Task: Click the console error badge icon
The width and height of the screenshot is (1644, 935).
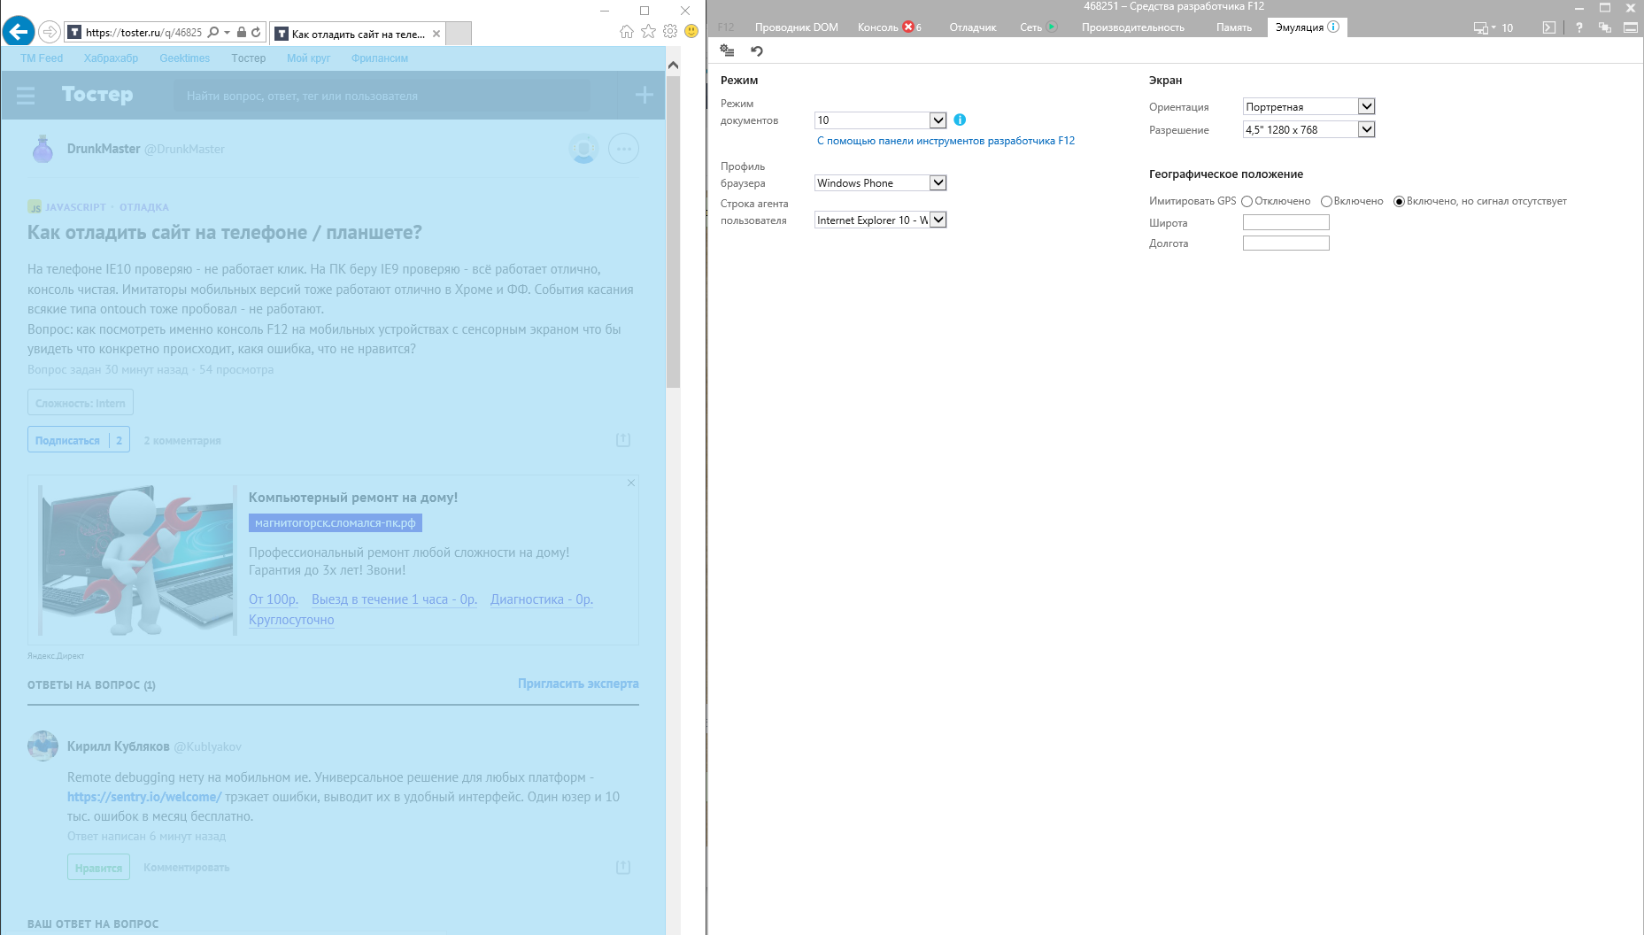Action: [907, 27]
